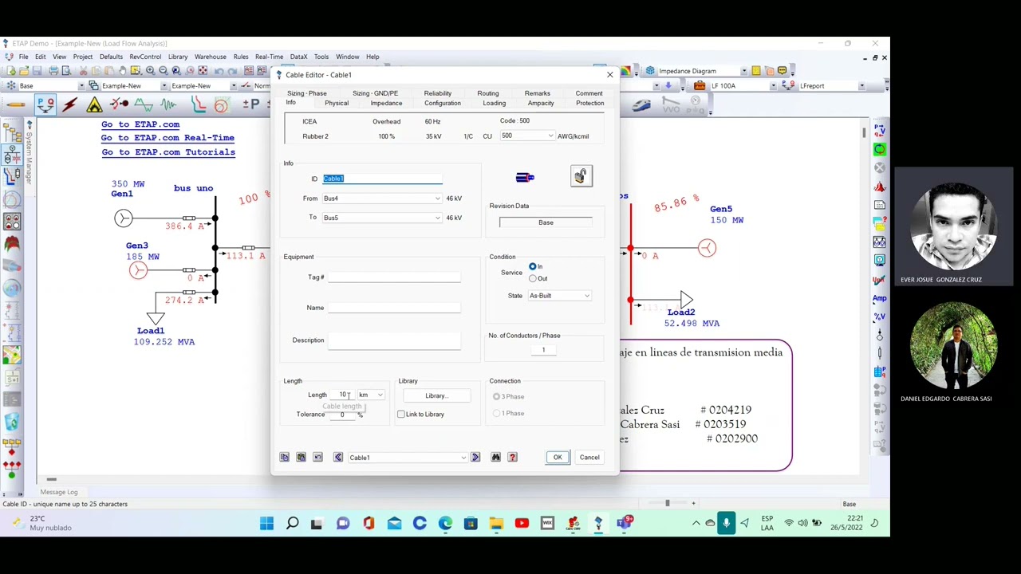
Task: Select the Arc Flash warning triangle mode
Action: point(94,104)
